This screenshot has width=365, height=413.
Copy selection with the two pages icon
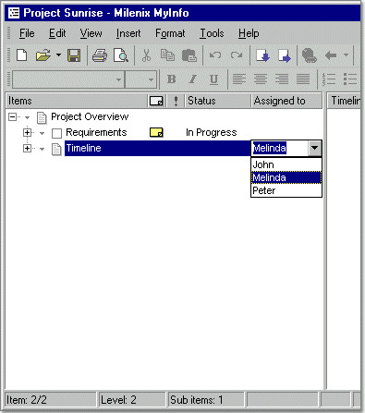pyautogui.click(x=167, y=55)
